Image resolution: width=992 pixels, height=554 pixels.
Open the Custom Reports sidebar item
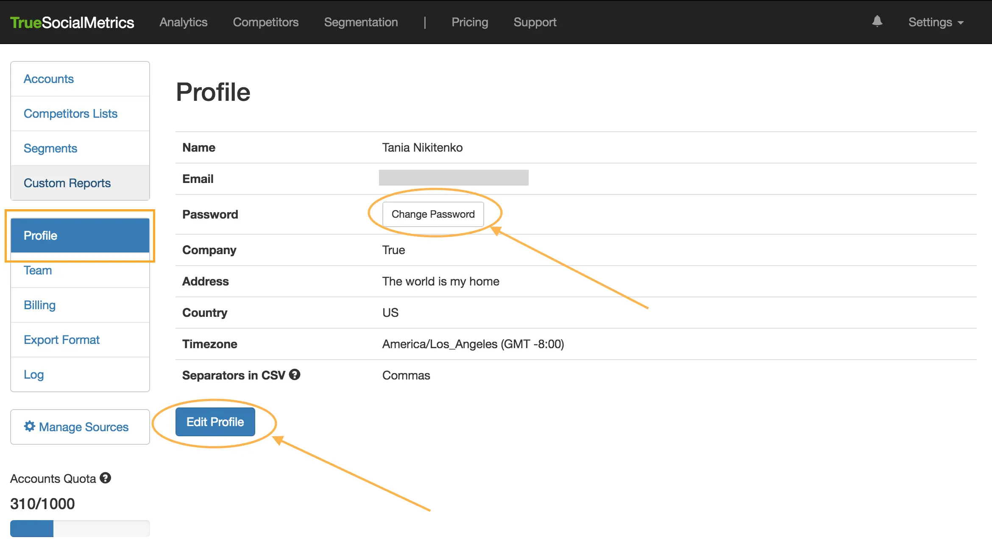[x=67, y=183]
